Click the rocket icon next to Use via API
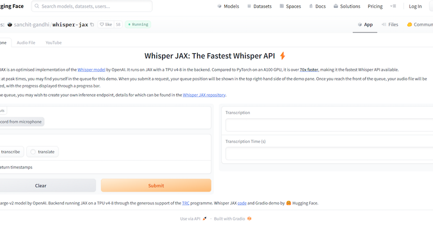Image resolution: width=433 pixels, height=226 pixels. coord(204,219)
